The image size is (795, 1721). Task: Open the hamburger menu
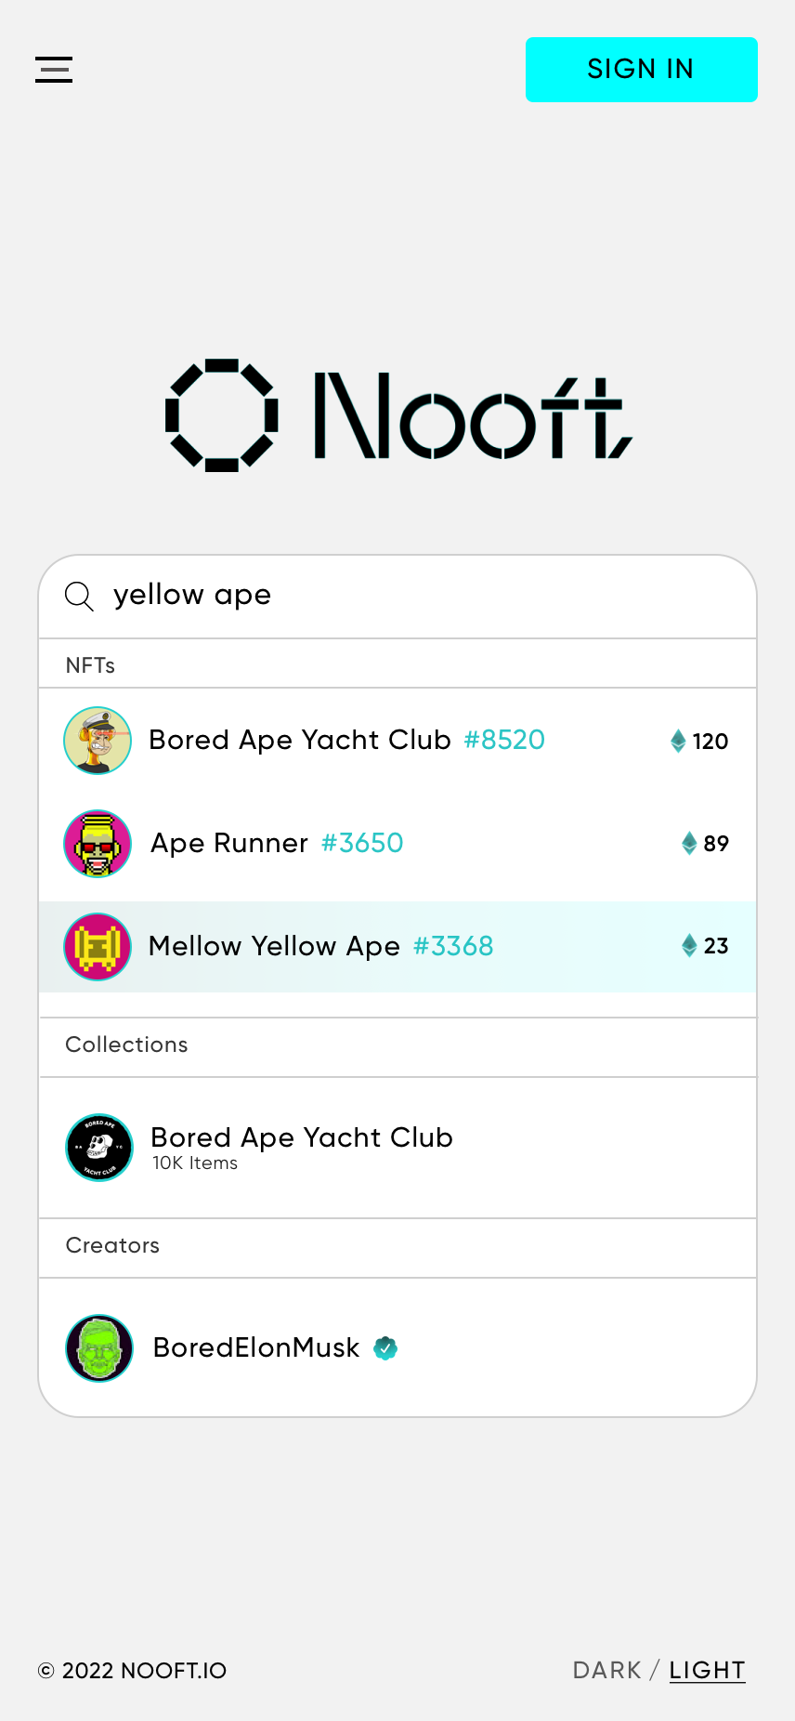click(54, 70)
